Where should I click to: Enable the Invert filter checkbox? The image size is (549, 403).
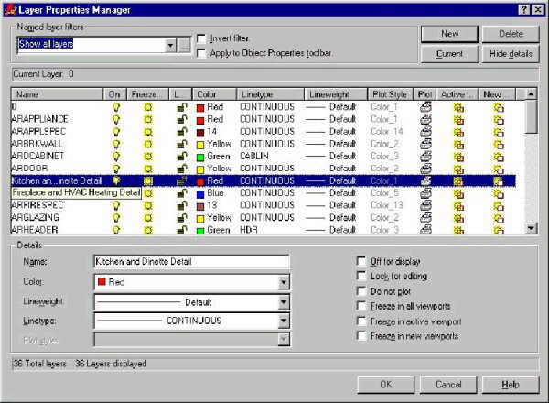point(201,38)
